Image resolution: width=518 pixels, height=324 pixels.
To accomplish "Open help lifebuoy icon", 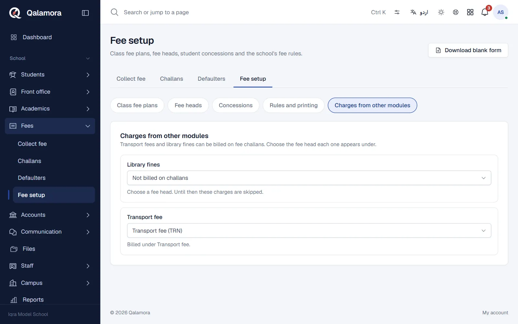I will tap(456, 12).
